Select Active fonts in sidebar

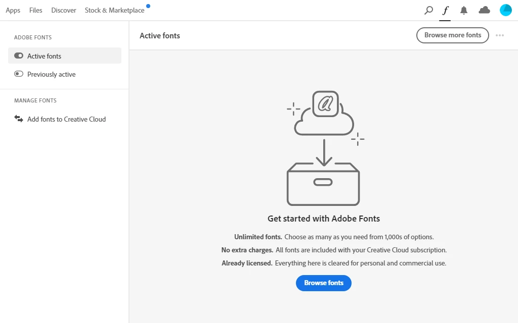pyautogui.click(x=65, y=56)
